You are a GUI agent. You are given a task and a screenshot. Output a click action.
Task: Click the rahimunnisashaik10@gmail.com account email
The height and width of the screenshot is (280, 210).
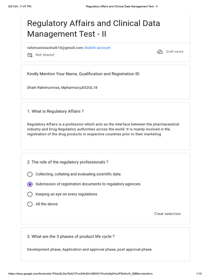(55, 48)
